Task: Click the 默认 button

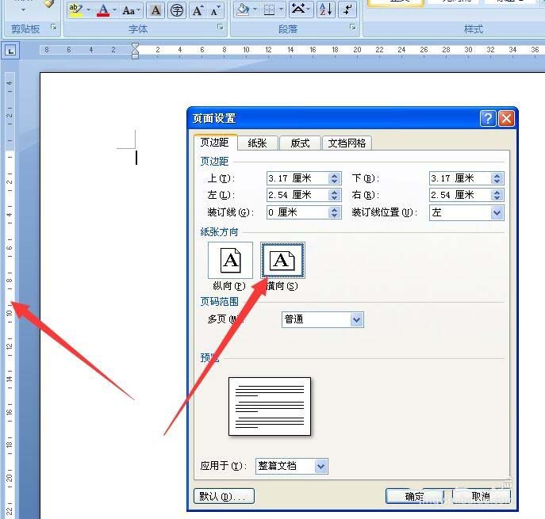Action: [x=224, y=497]
